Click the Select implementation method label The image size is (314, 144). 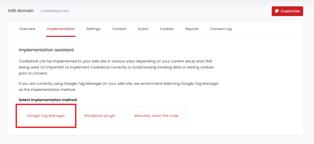tap(48, 100)
